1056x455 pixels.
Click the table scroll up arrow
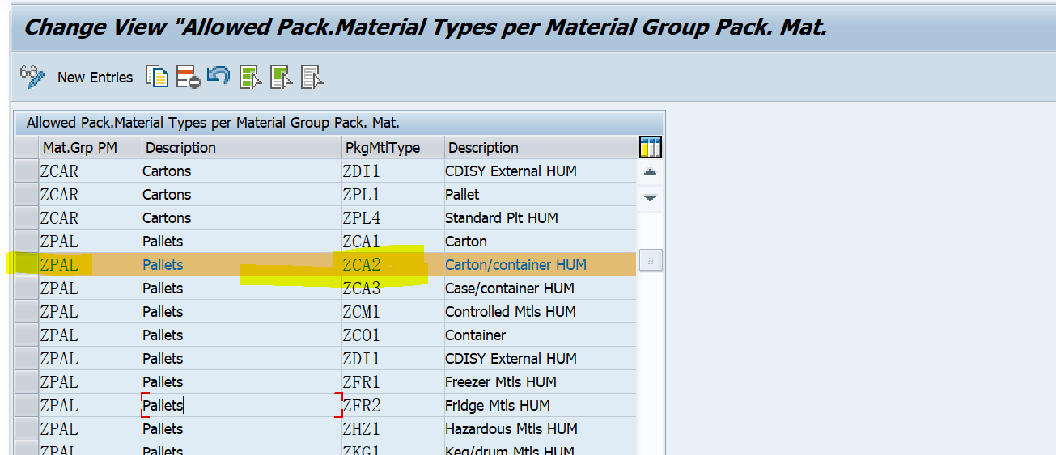click(650, 172)
